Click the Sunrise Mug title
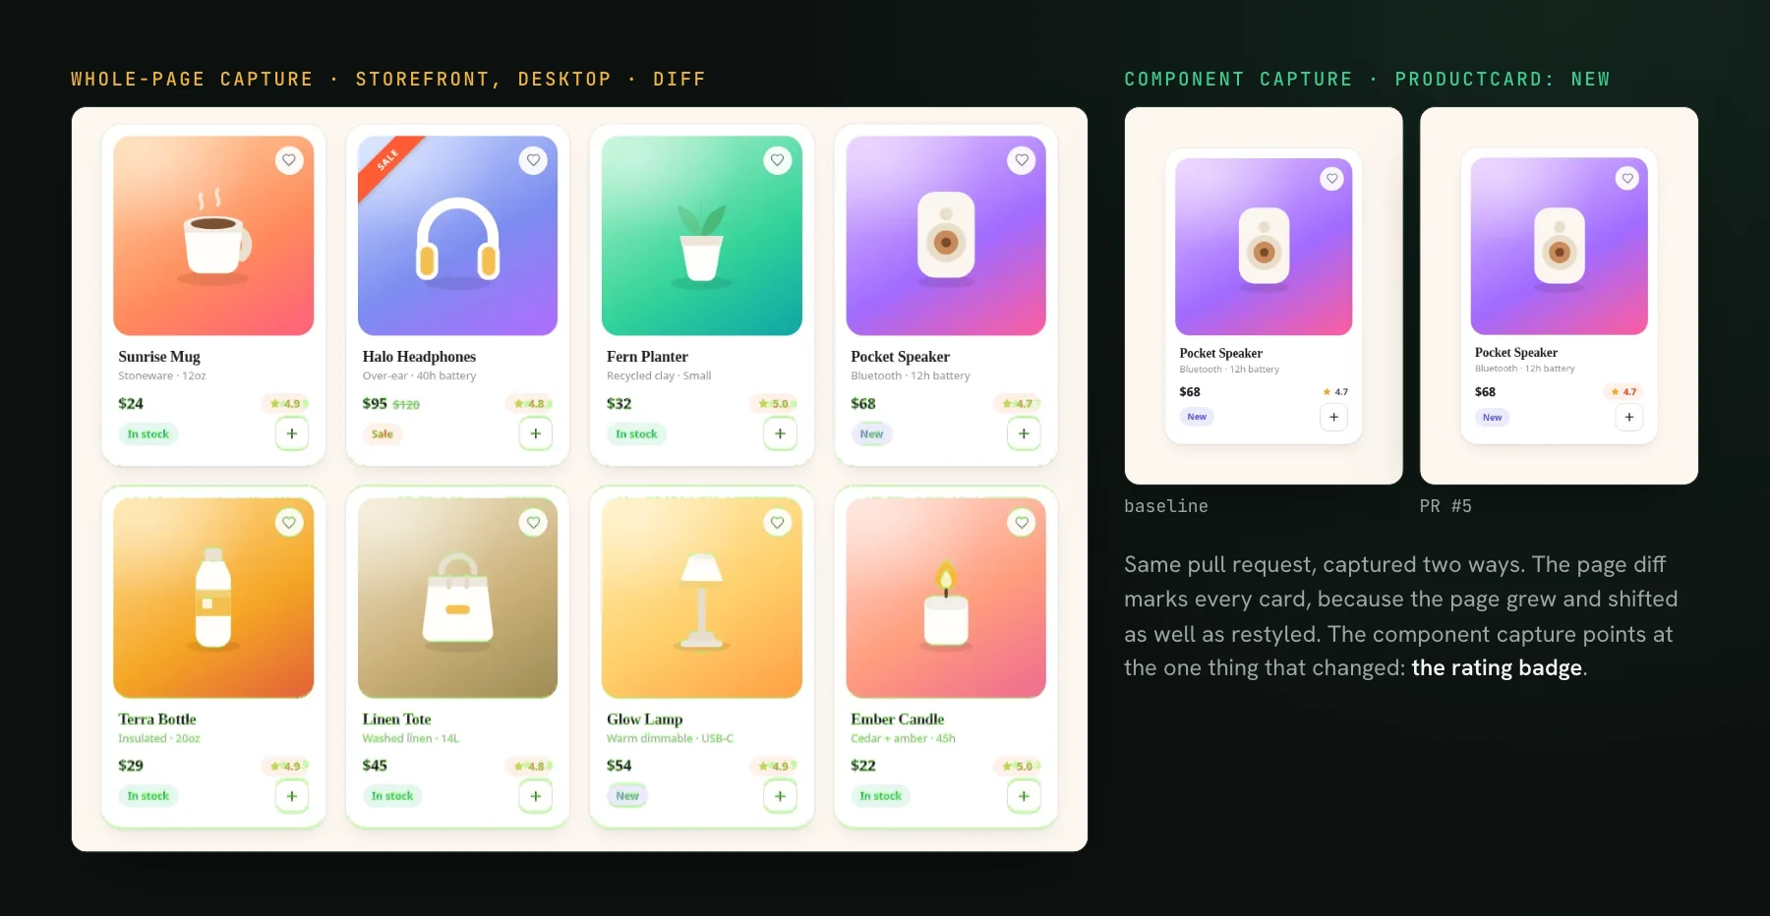 (x=159, y=357)
